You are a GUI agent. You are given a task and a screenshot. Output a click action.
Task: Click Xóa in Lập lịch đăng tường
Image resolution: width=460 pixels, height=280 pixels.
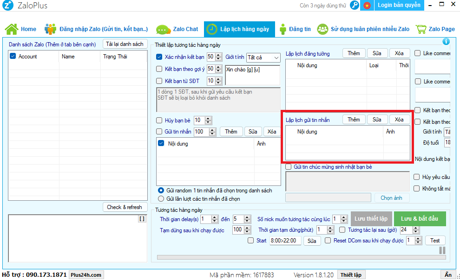[x=399, y=53]
